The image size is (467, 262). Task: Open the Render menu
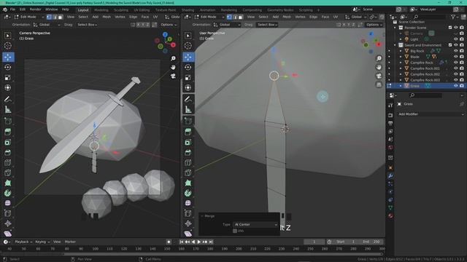tap(35, 9)
